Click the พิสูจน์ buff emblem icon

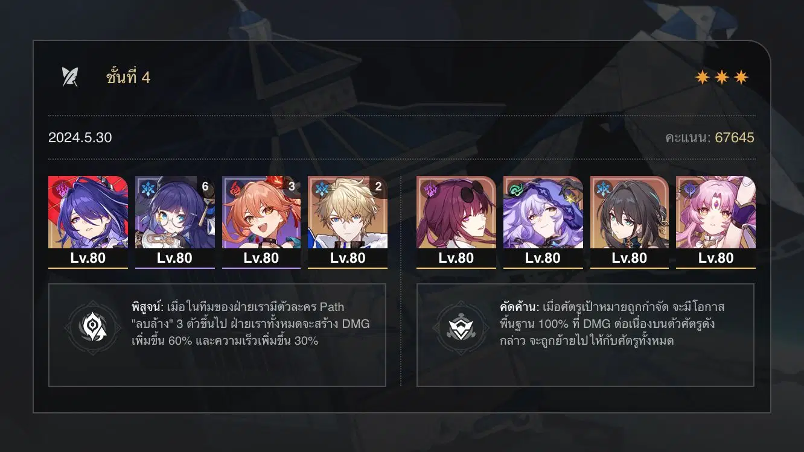(93, 327)
